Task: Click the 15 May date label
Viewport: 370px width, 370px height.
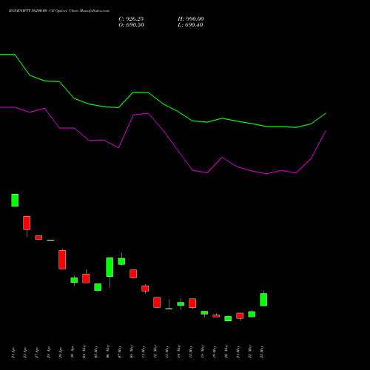Action: coord(191,351)
